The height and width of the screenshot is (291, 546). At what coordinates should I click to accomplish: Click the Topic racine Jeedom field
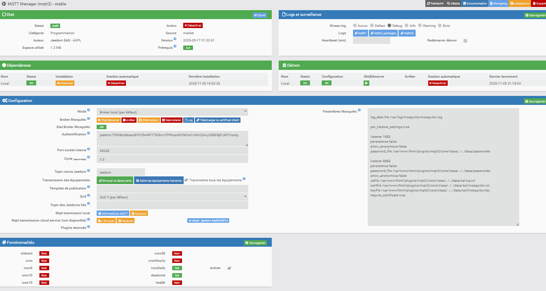[x=121, y=172]
